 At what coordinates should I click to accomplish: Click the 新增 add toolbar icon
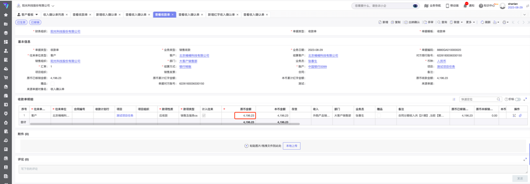tap(383, 22)
